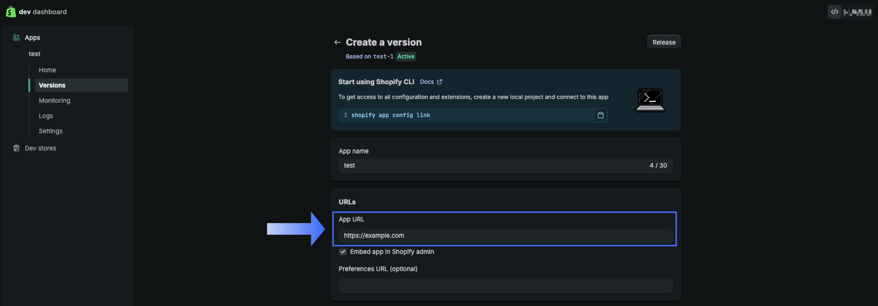Click the Apps grid icon in sidebar
The height and width of the screenshot is (306, 878).
[16, 37]
